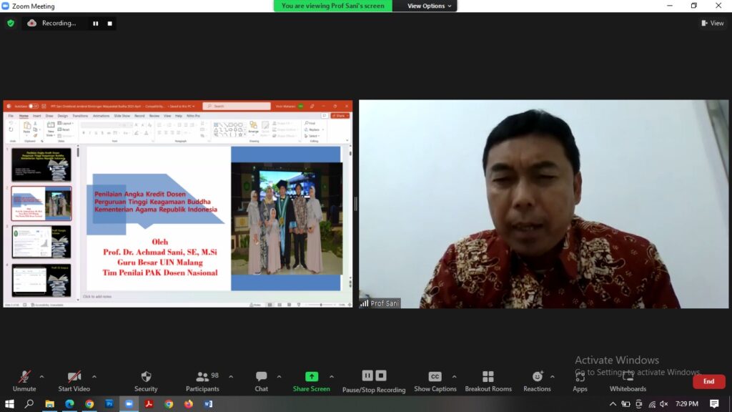
Task: Stop recording via the top-left stop icon
Action: tap(109, 23)
